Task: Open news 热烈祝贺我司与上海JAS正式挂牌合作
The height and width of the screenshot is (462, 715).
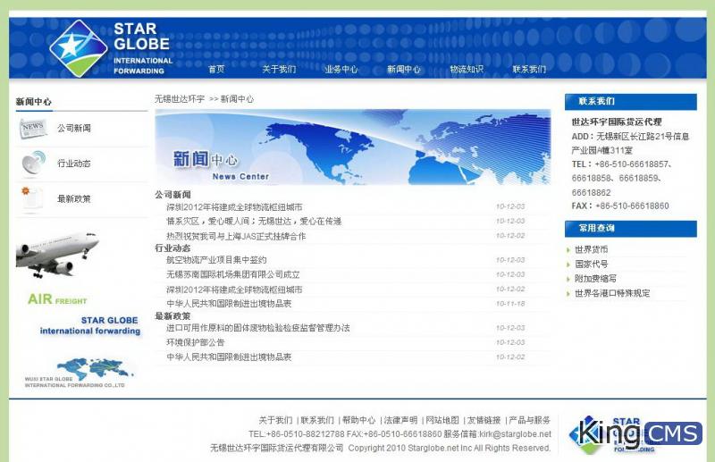Action: [x=236, y=236]
